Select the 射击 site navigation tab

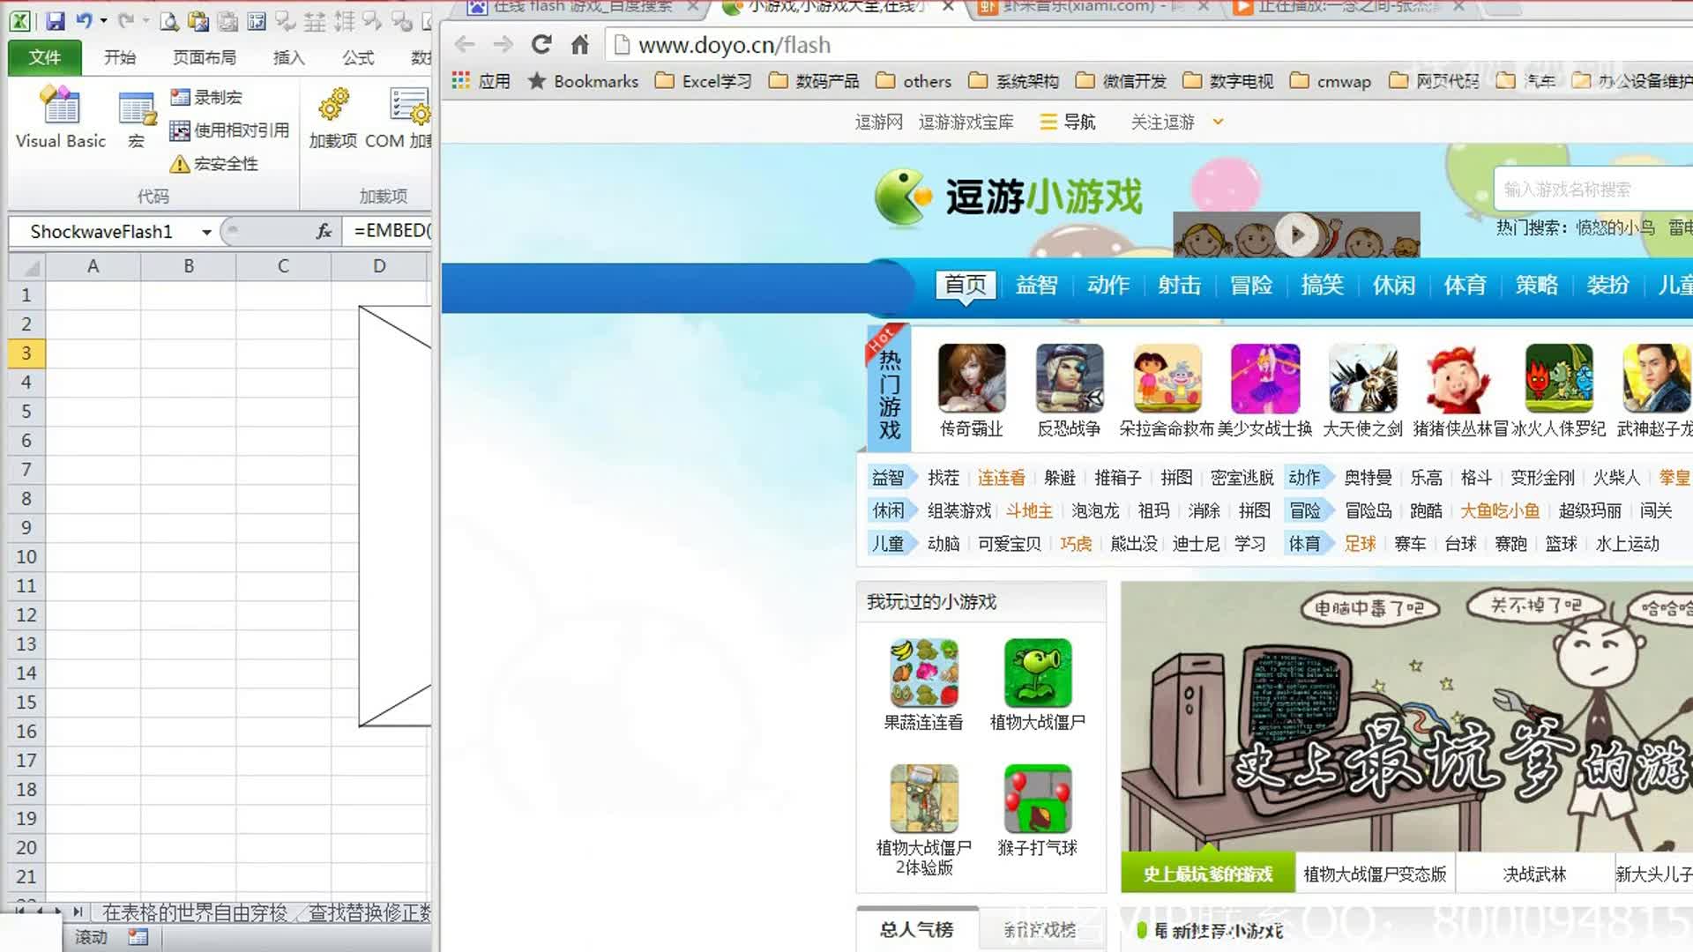pyautogui.click(x=1180, y=285)
